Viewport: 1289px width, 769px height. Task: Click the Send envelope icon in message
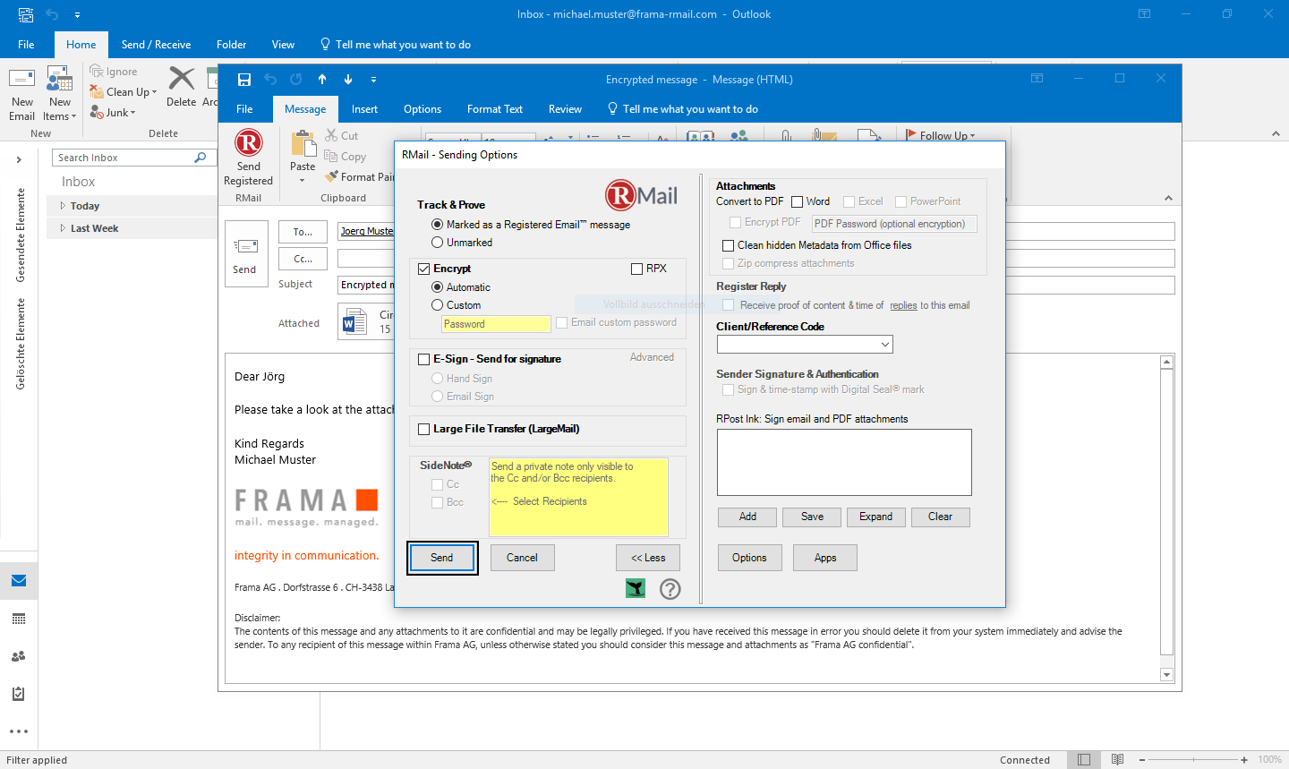coord(244,246)
